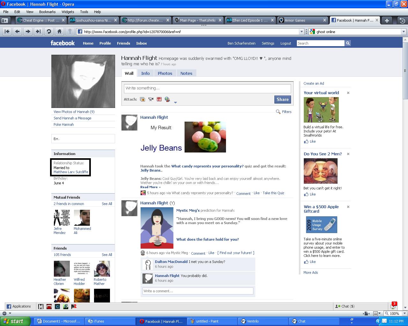Click Take this Quiz link

click(x=273, y=193)
